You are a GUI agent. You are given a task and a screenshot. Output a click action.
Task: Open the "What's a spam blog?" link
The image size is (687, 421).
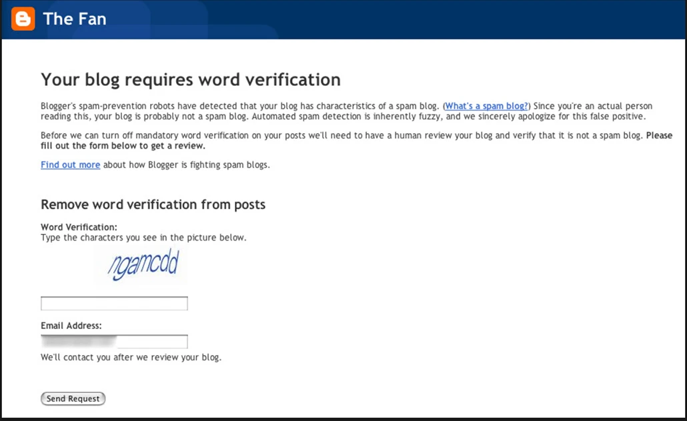pyautogui.click(x=487, y=106)
